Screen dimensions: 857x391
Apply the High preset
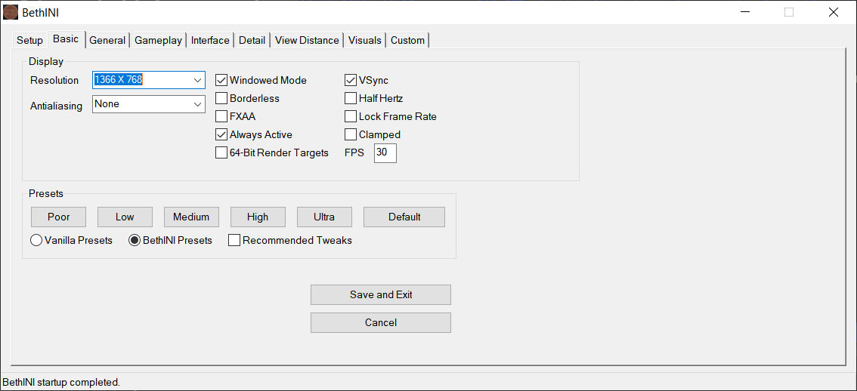coord(258,217)
